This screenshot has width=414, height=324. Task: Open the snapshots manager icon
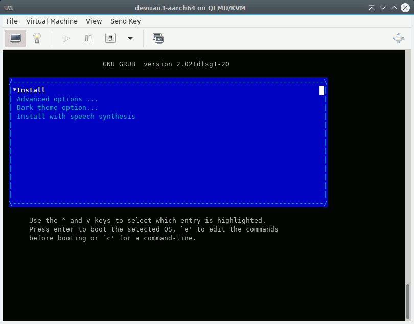point(158,38)
